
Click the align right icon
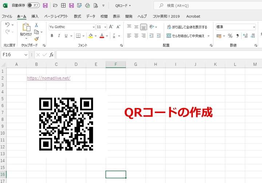pos(143,36)
